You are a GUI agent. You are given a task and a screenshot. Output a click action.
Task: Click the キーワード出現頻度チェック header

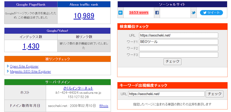172,85
